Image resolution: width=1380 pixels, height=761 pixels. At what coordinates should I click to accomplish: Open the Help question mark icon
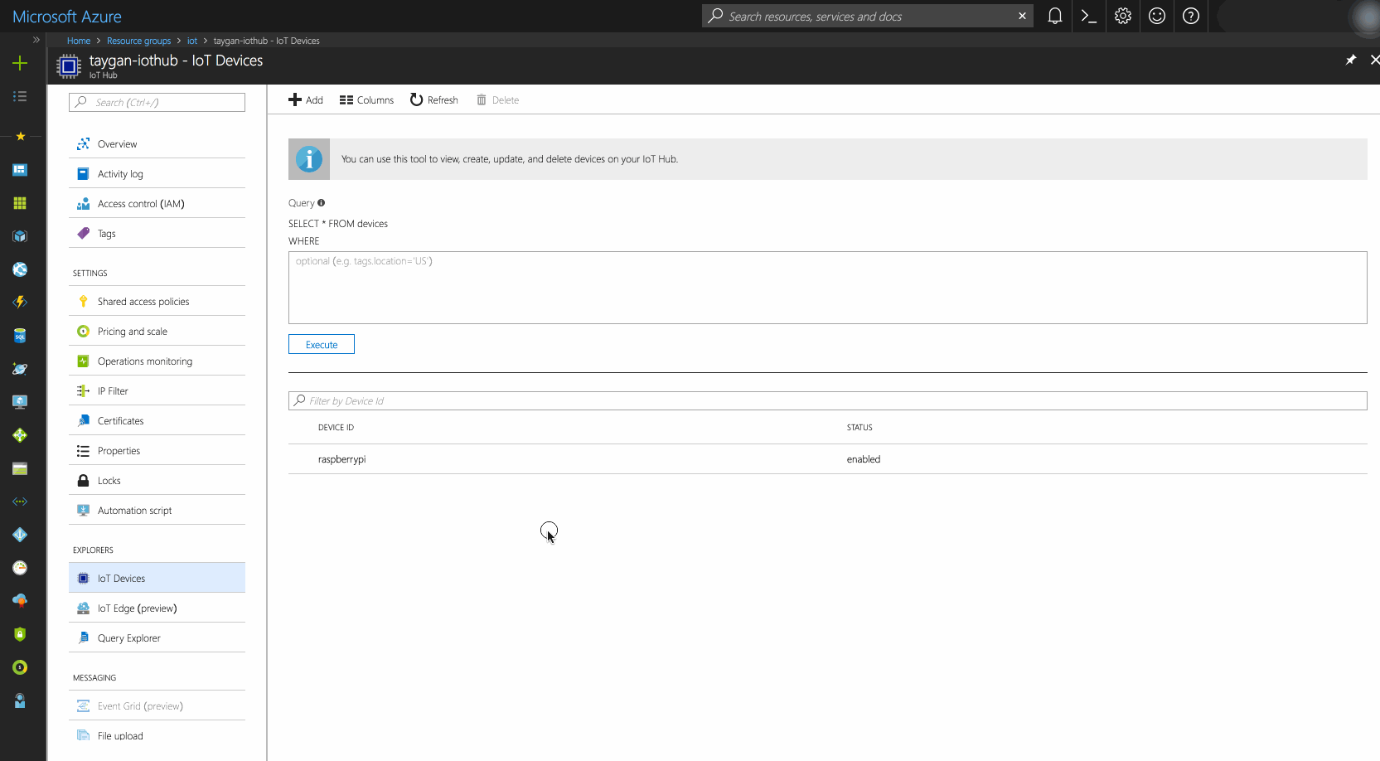(x=1191, y=16)
